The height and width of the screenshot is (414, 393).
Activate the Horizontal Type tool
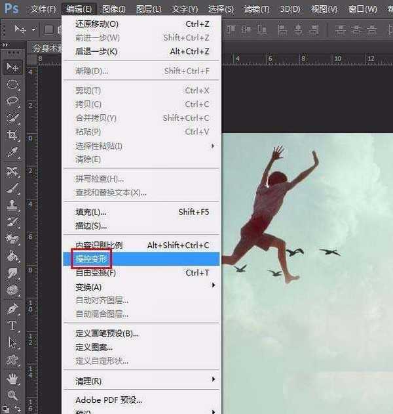(12, 325)
